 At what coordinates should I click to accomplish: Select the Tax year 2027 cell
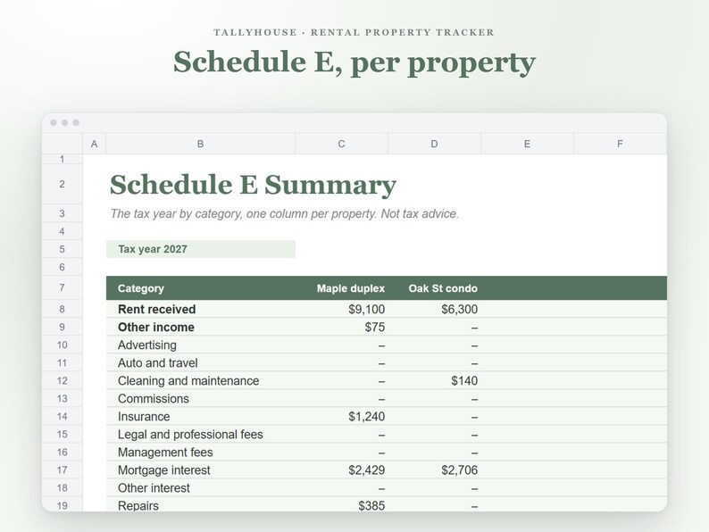tap(201, 249)
